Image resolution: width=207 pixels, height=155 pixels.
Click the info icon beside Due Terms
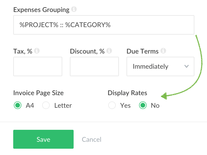click(x=163, y=51)
